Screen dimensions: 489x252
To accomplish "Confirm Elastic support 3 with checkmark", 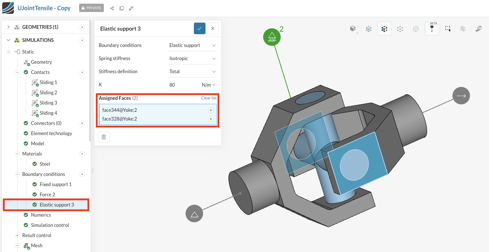I will pyautogui.click(x=200, y=28).
